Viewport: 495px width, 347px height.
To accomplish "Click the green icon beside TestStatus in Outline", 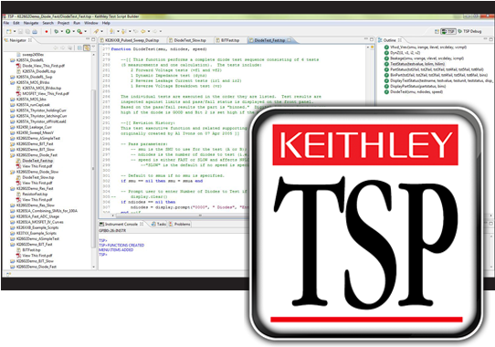I will (386, 64).
